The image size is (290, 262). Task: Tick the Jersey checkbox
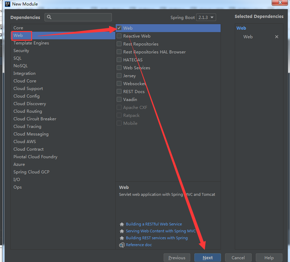click(x=119, y=75)
